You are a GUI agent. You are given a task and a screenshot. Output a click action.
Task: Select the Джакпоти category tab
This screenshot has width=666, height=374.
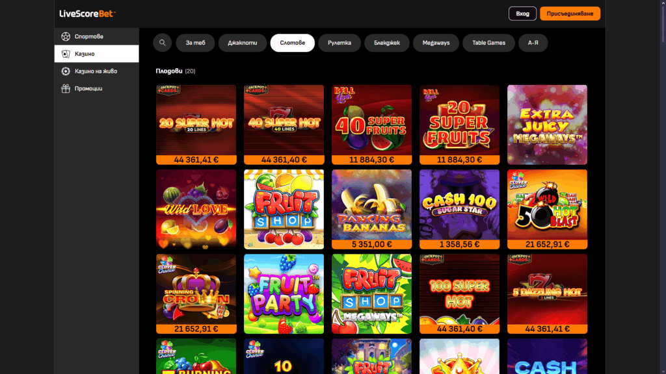(242, 43)
